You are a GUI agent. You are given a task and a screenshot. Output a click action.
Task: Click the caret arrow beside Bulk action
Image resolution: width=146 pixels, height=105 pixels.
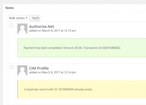[x=27, y=18]
